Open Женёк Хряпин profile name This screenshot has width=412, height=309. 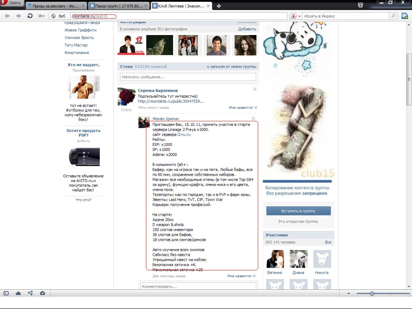click(x=166, y=119)
